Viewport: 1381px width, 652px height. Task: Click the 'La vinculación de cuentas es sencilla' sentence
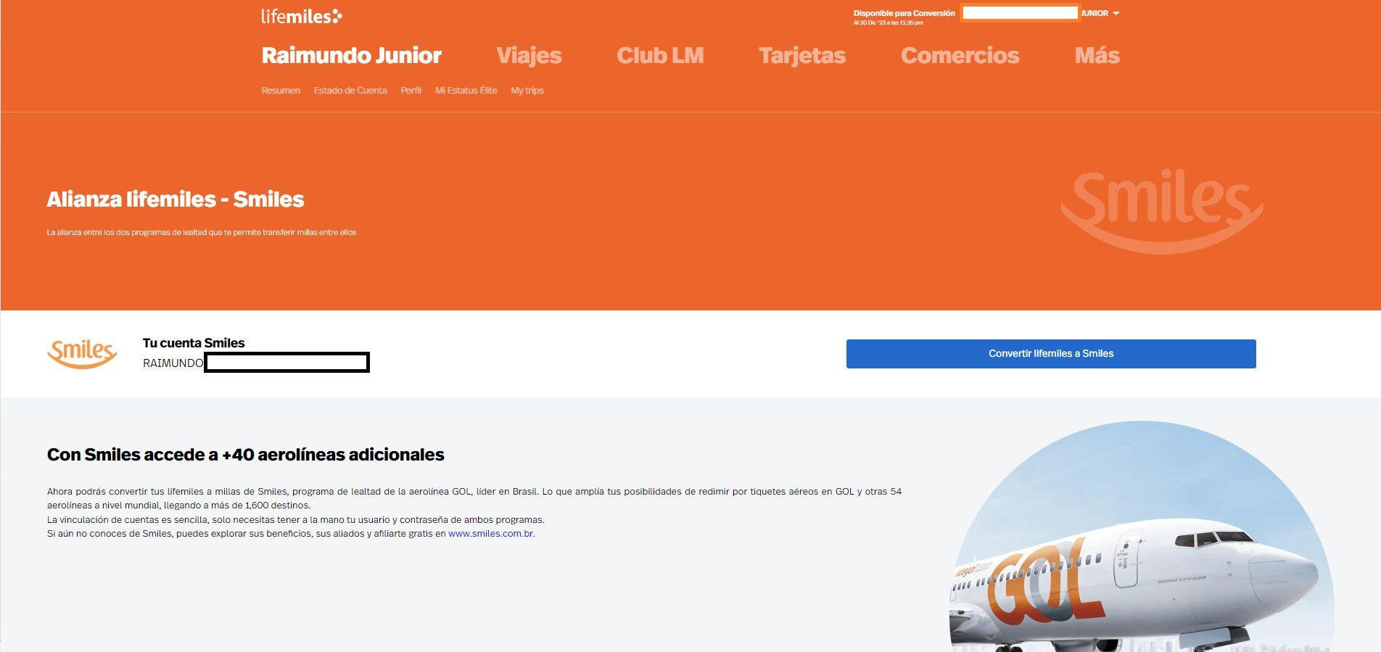pyautogui.click(x=296, y=520)
